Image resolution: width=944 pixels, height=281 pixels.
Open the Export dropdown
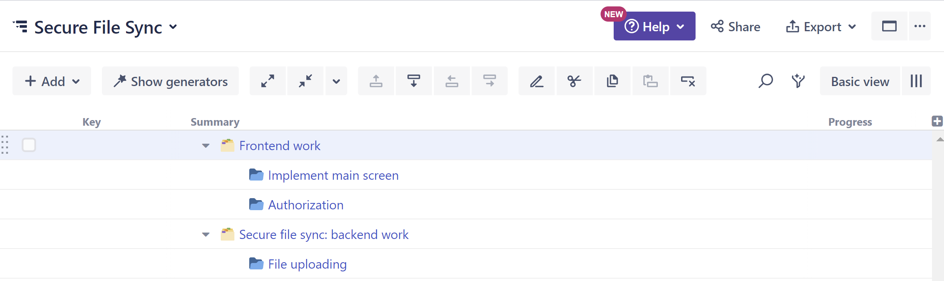click(821, 27)
